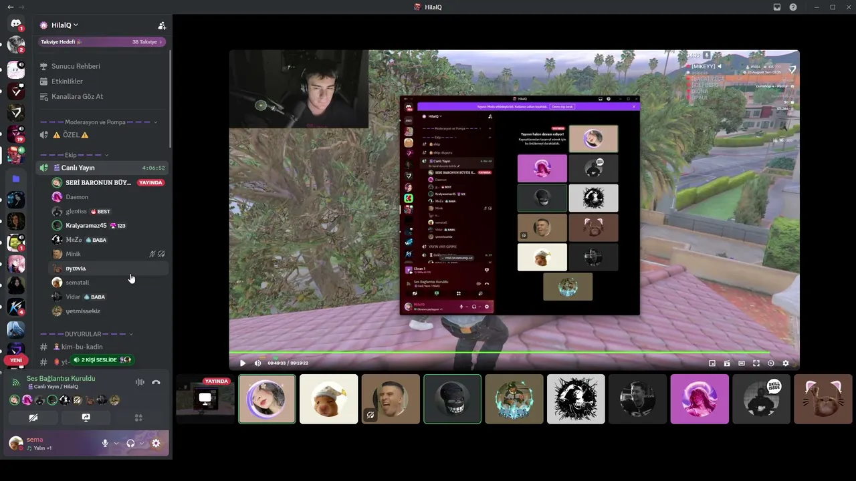Open the activities launcher icon

(x=138, y=418)
